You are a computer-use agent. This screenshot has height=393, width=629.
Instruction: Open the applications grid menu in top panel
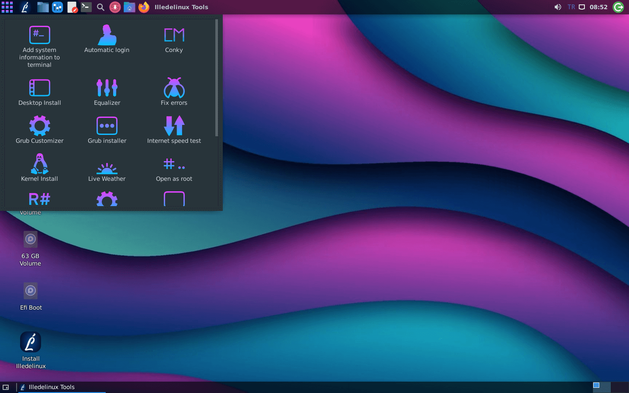pyautogui.click(x=7, y=7)
